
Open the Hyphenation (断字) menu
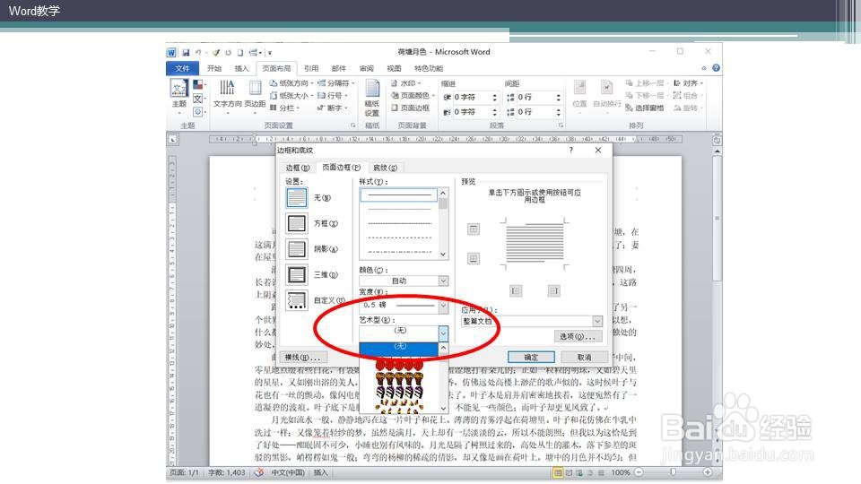click(x=333, y=108)
